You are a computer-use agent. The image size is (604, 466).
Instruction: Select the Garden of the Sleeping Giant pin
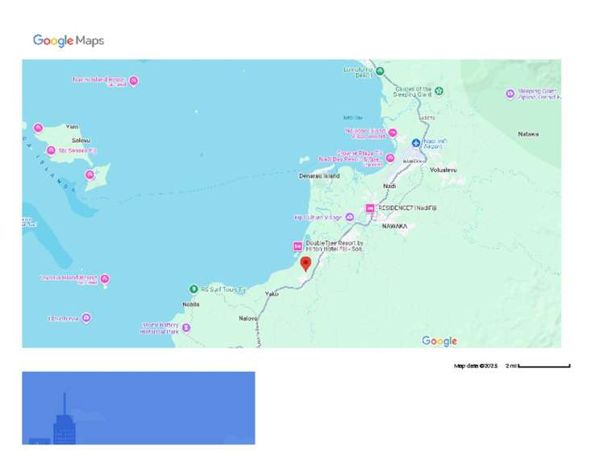point(439,91)
